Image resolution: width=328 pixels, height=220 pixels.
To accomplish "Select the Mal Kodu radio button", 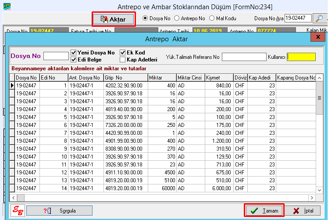I will (x=212, y=18).
